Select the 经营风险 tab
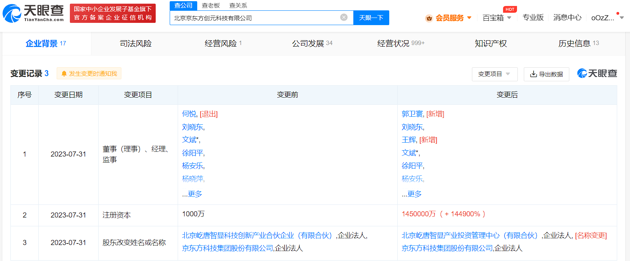 [223, 43]
